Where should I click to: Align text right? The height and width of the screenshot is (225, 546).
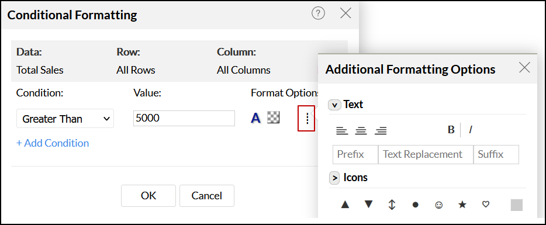coord(381,131)
